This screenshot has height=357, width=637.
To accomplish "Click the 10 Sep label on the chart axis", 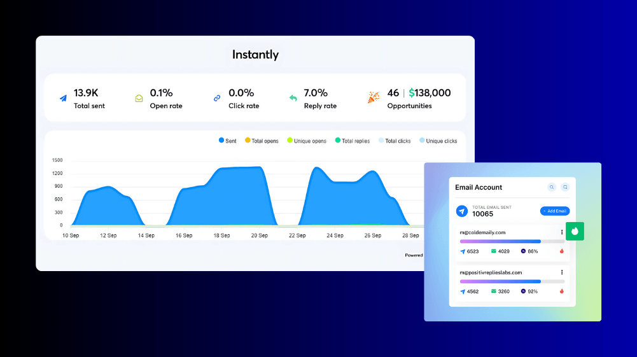I will (71, 235).
